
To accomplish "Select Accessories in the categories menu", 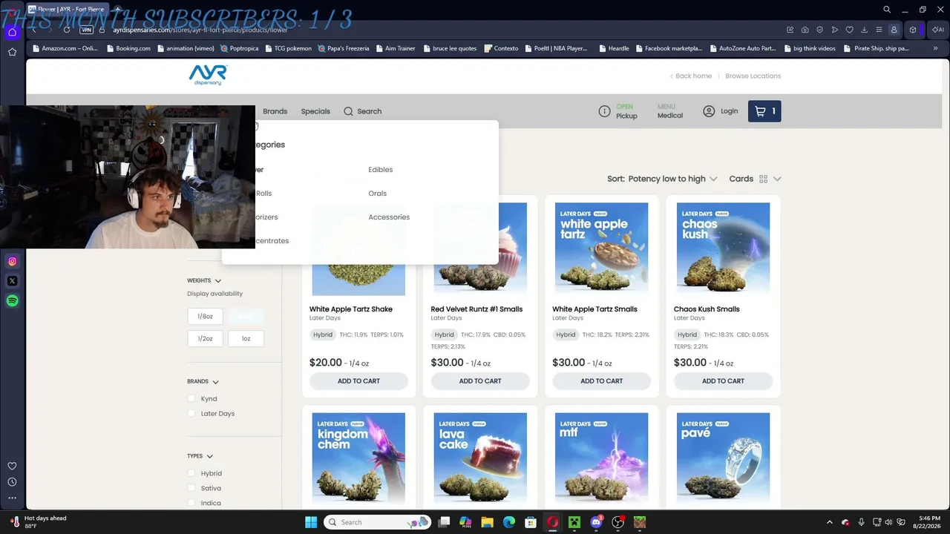I will tap(389, 217).
